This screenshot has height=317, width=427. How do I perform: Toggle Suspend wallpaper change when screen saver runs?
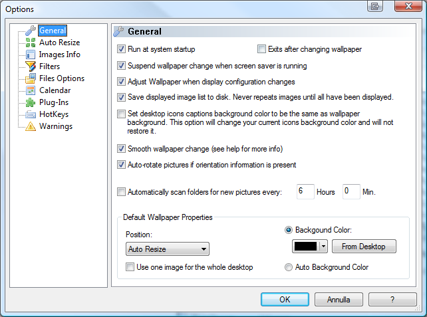tap(121, 66)
